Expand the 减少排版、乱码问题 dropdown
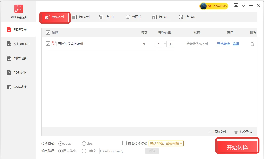Viewport: 264px width, 159px height. (x=166, y=143)
